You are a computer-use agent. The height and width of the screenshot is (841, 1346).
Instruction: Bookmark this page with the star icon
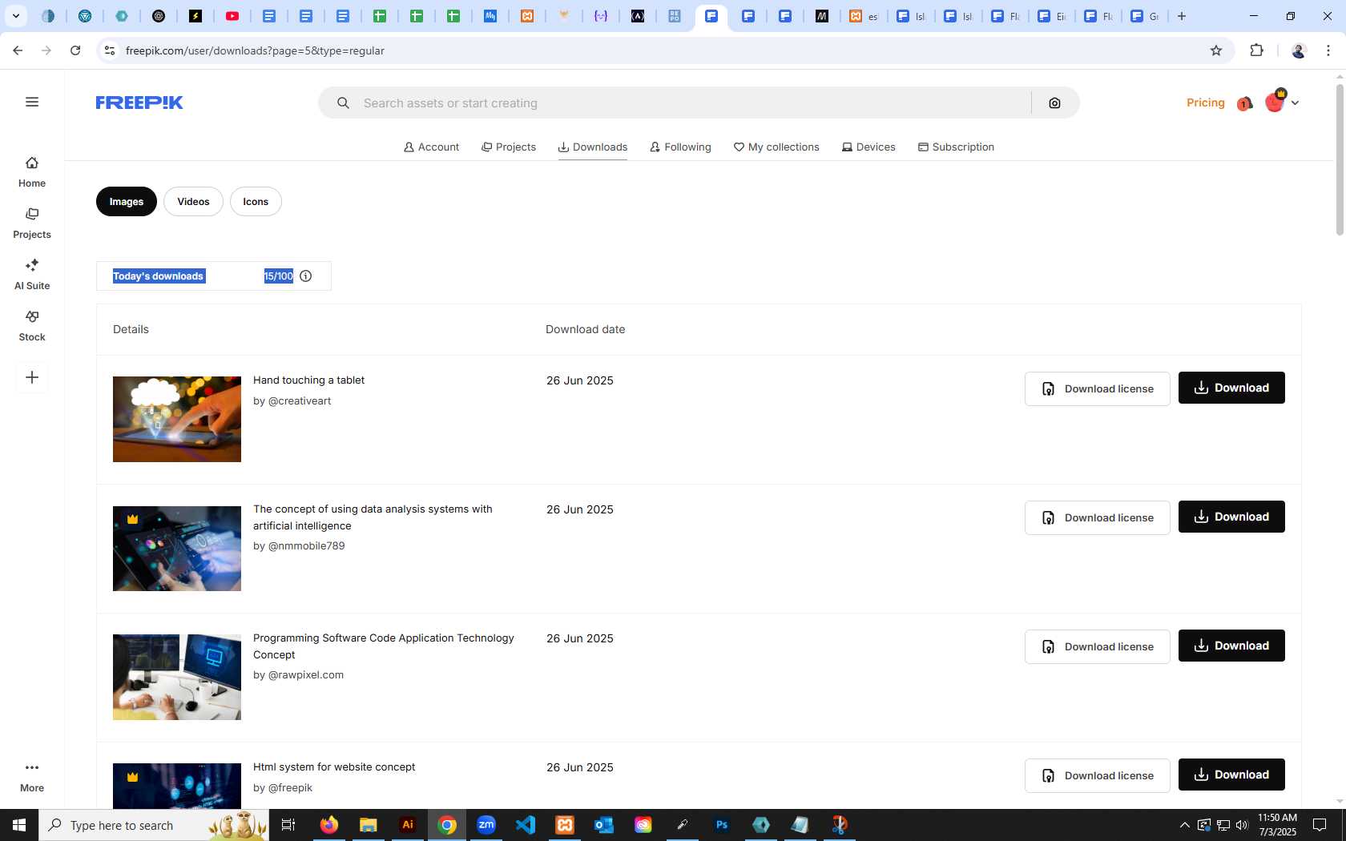click(1216, 50)
